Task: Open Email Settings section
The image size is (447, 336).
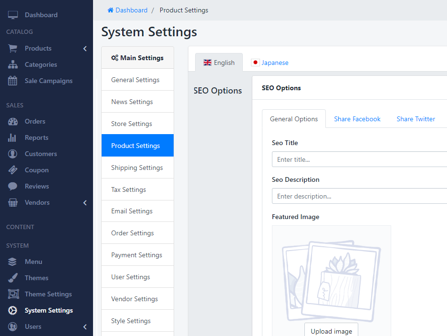Action: [x=138, y=211]
